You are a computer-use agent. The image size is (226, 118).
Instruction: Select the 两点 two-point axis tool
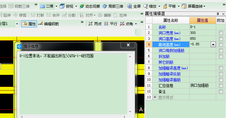coord(95,24)
